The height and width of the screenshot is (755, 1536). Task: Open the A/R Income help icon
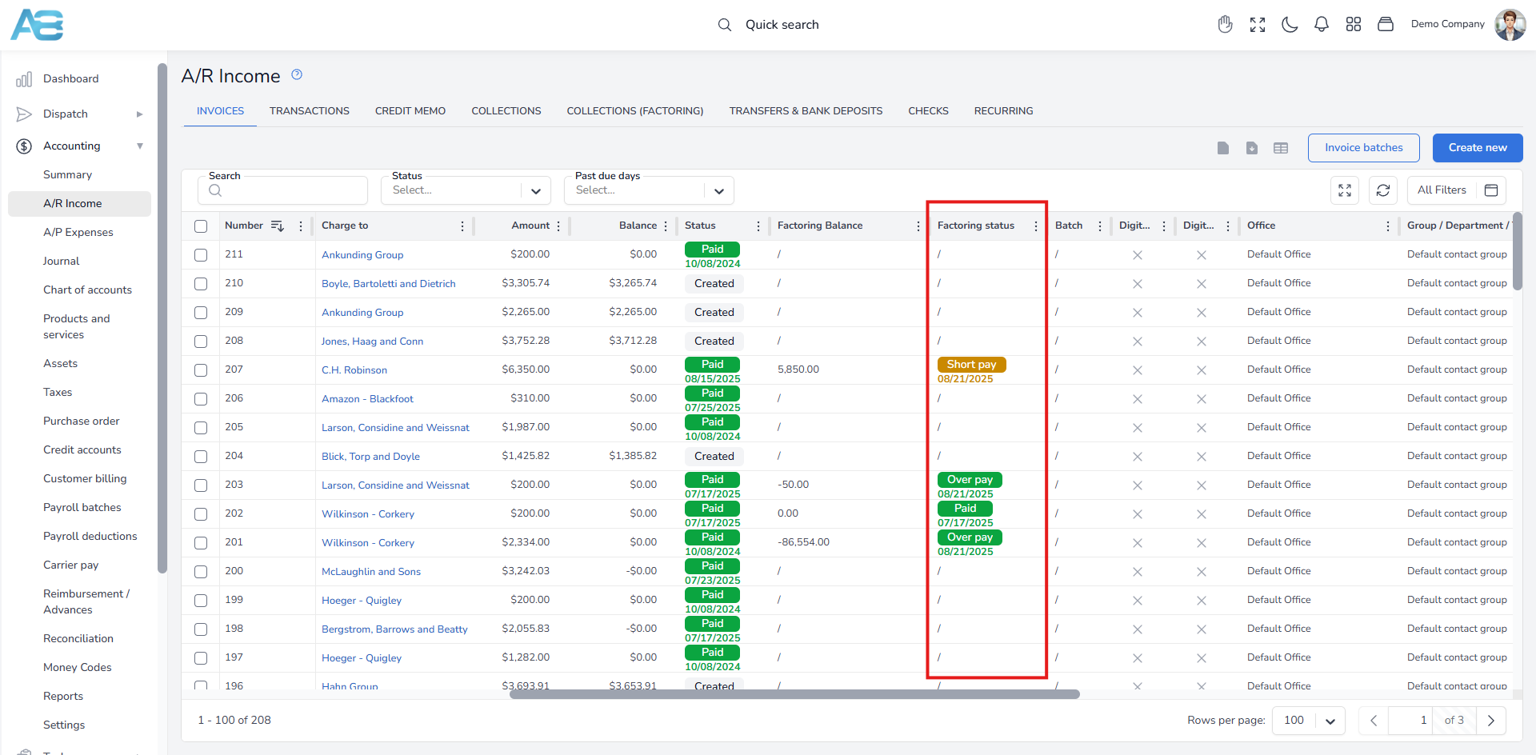[297, 74]
